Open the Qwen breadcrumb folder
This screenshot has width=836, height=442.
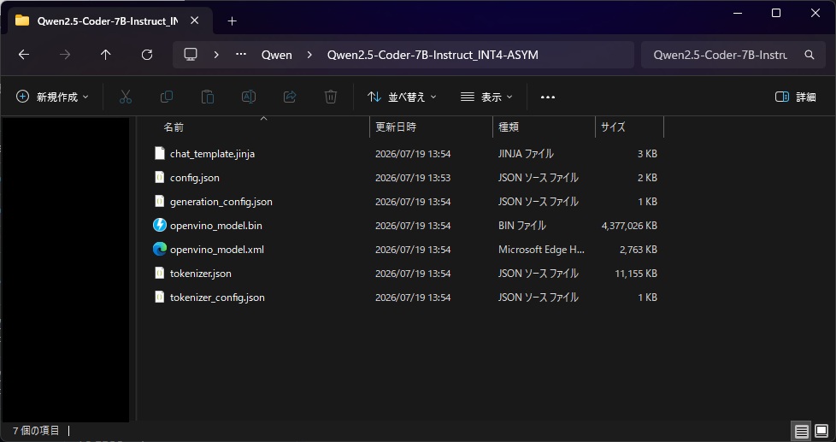pyautogui.click(x=277, y=55)
